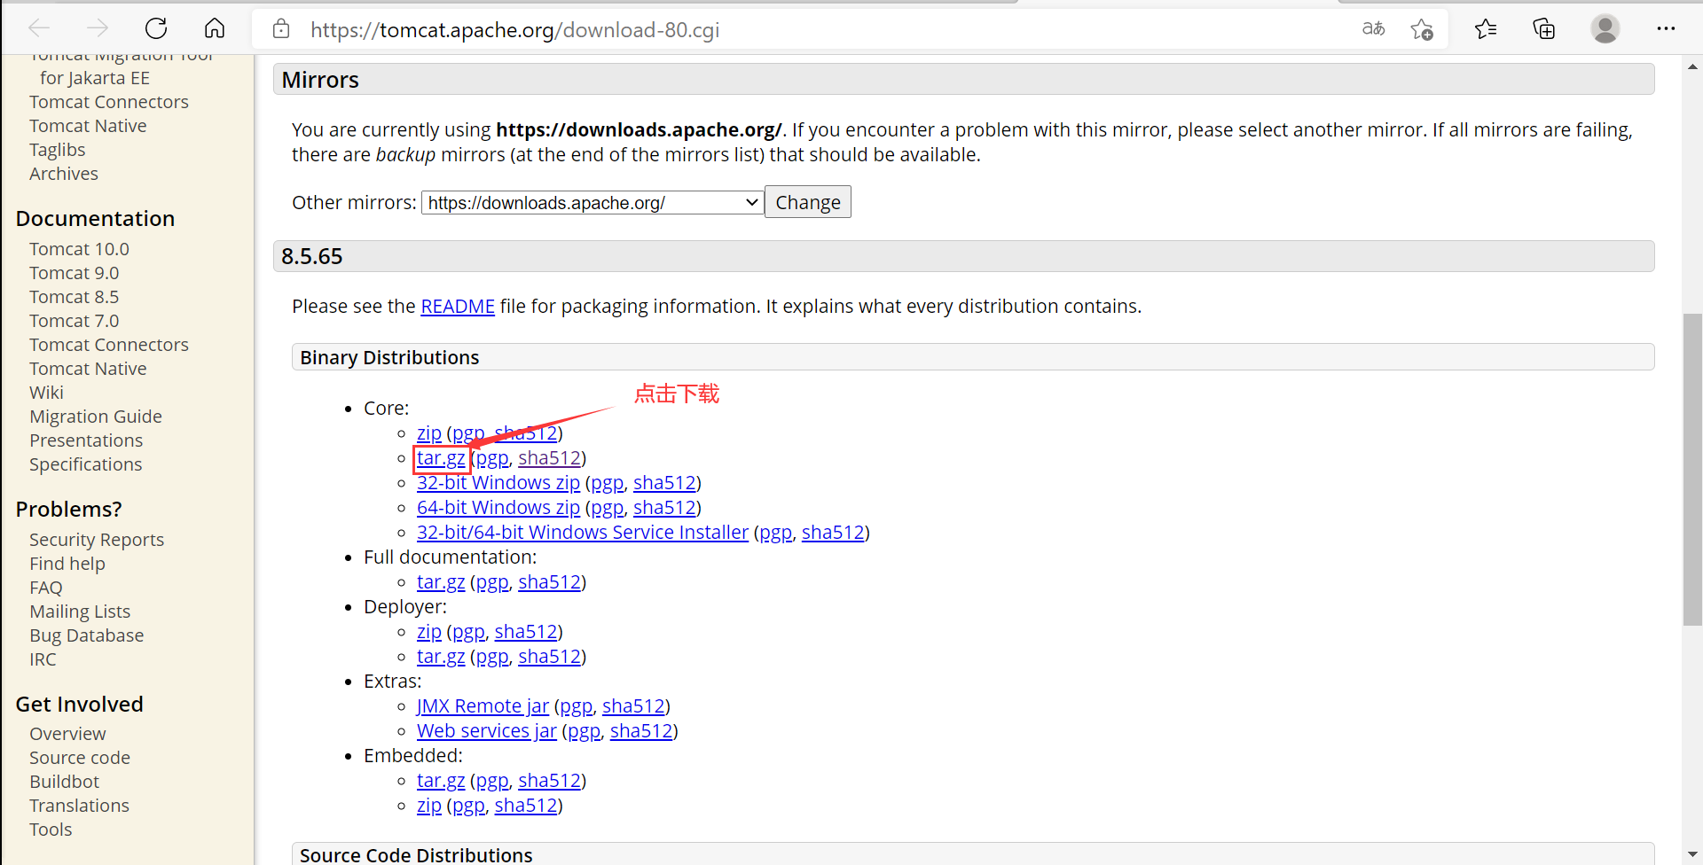Open pgp link for Windows Service Installer
Screen dimensions: 1703x865
tap(776, 533)
